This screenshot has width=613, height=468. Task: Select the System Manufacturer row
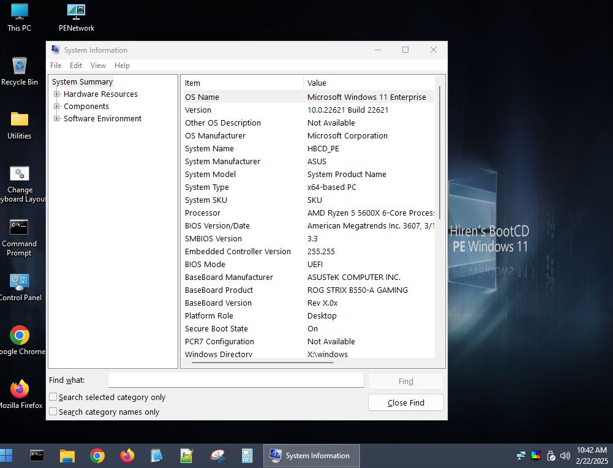point(309,162)
